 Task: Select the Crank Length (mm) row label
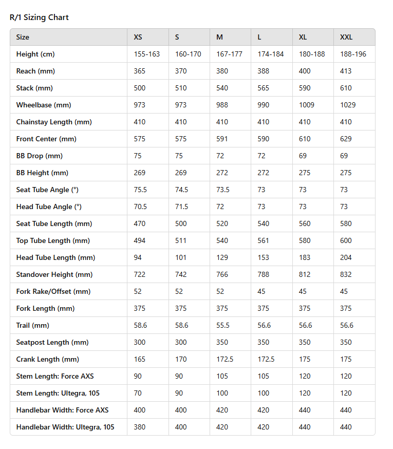point(48,359)
